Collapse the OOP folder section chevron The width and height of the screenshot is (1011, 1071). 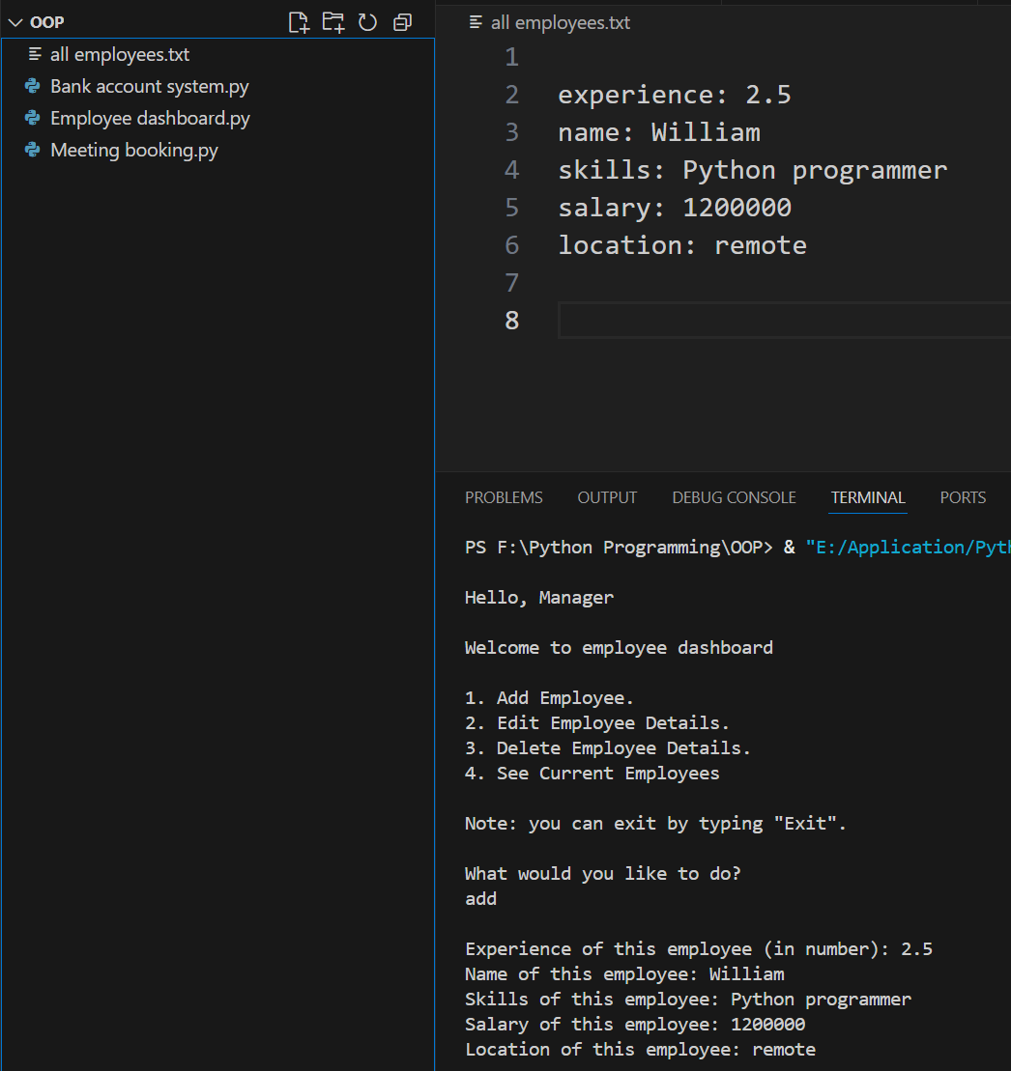14,22
